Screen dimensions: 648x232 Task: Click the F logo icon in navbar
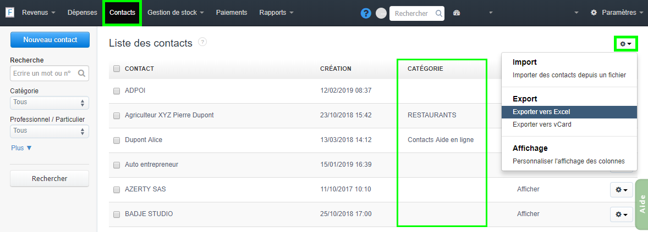[10, 13]
